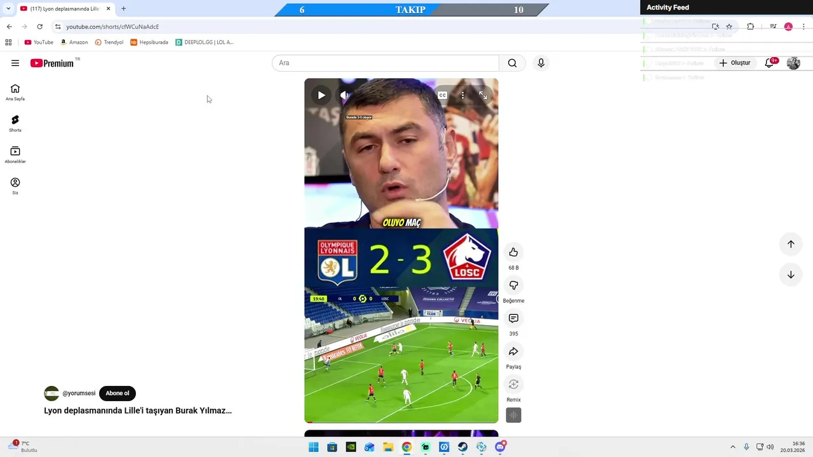Viewport: 813px width, 457px height.
Task: Close the YouTube Shorts tab
Action: coord(108,9)
